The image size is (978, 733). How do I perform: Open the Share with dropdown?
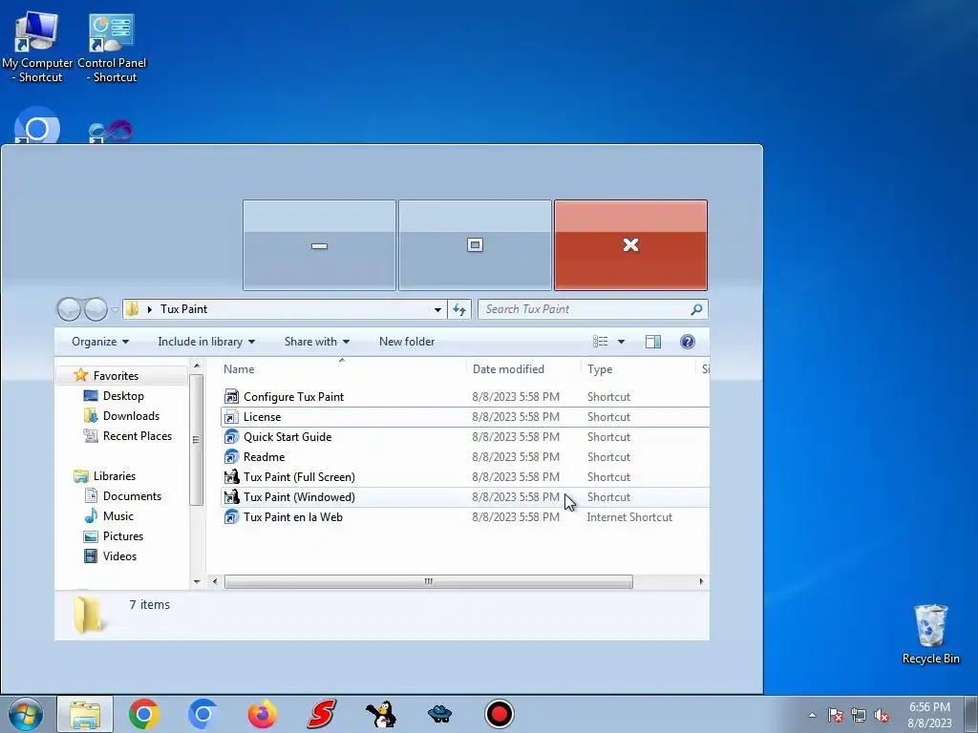[317, 342]
